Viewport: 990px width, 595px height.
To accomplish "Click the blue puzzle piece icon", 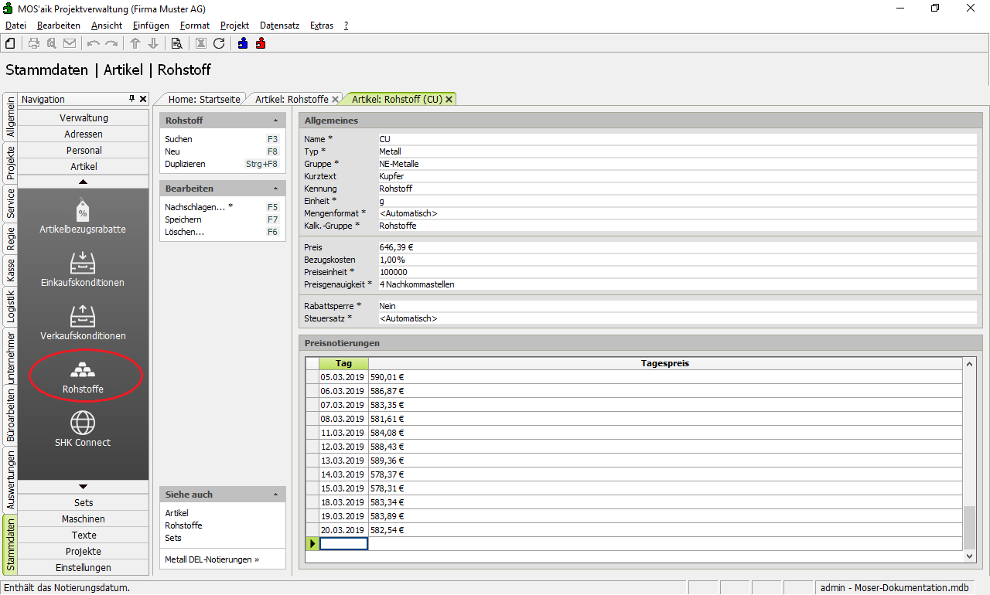I will point(243,43).
